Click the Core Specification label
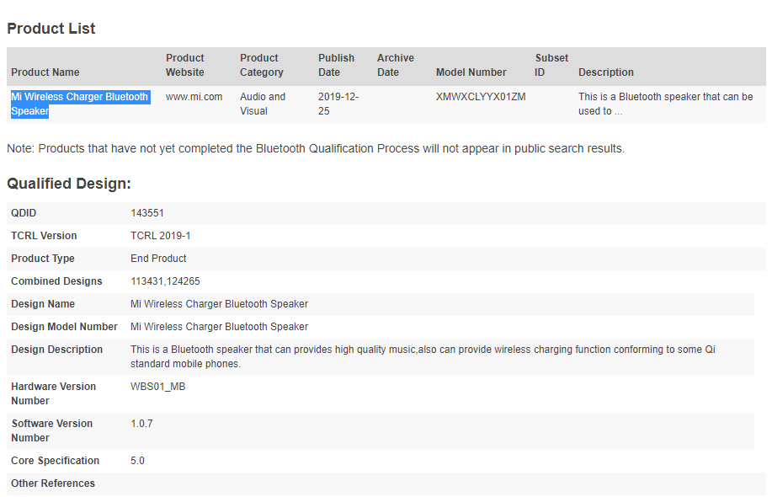The height and width of the screenshot is (497, 772). (56, 461)
